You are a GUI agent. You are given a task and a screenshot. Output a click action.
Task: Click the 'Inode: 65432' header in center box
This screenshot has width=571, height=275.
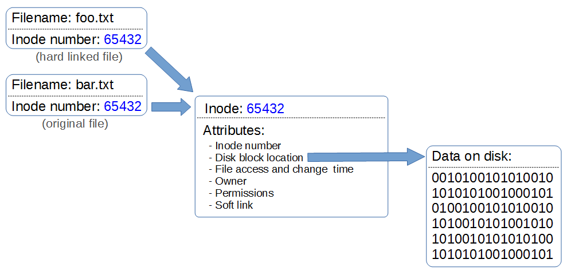[x=244, y=109]
